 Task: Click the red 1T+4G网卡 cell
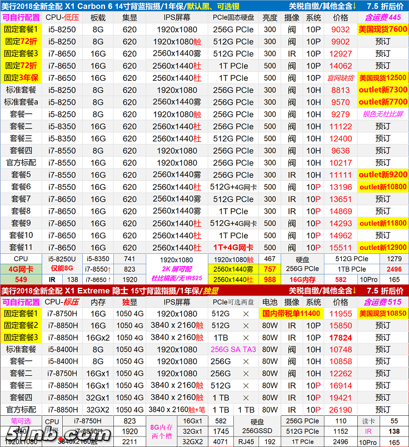[233, 248]
